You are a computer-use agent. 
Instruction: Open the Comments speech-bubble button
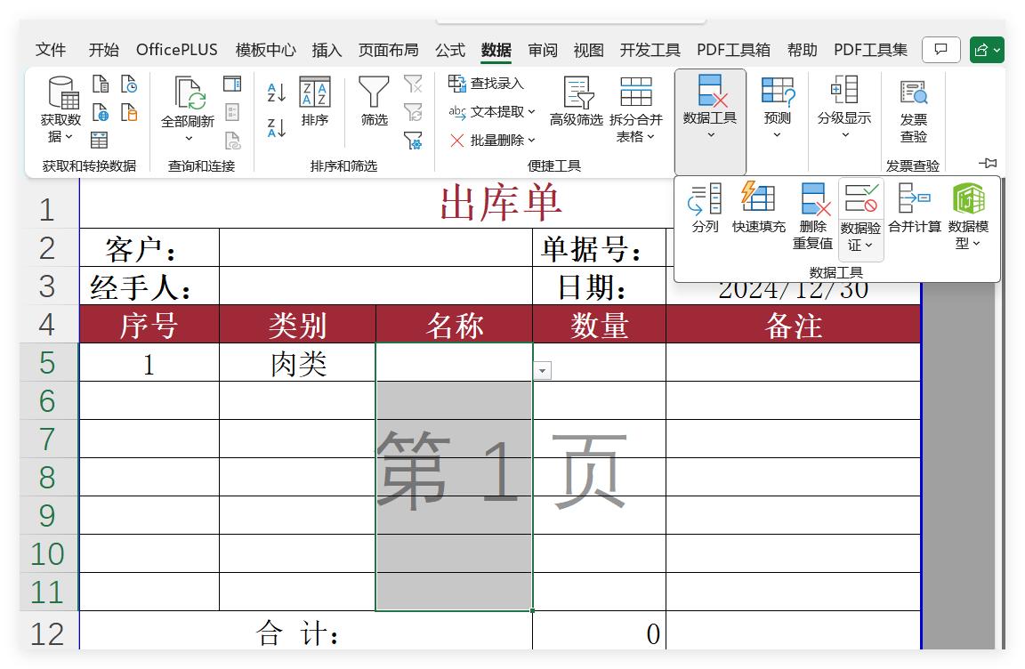(940, 50)
